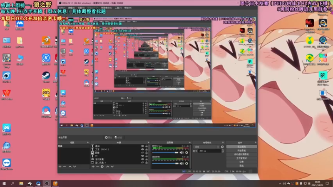
Task: Open the 工具(T) menu
Action: [118, 8]
